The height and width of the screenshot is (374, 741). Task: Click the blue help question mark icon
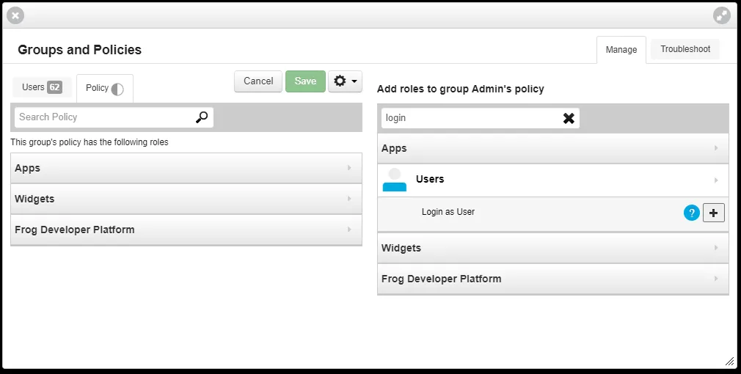click(x=691, y=213)
